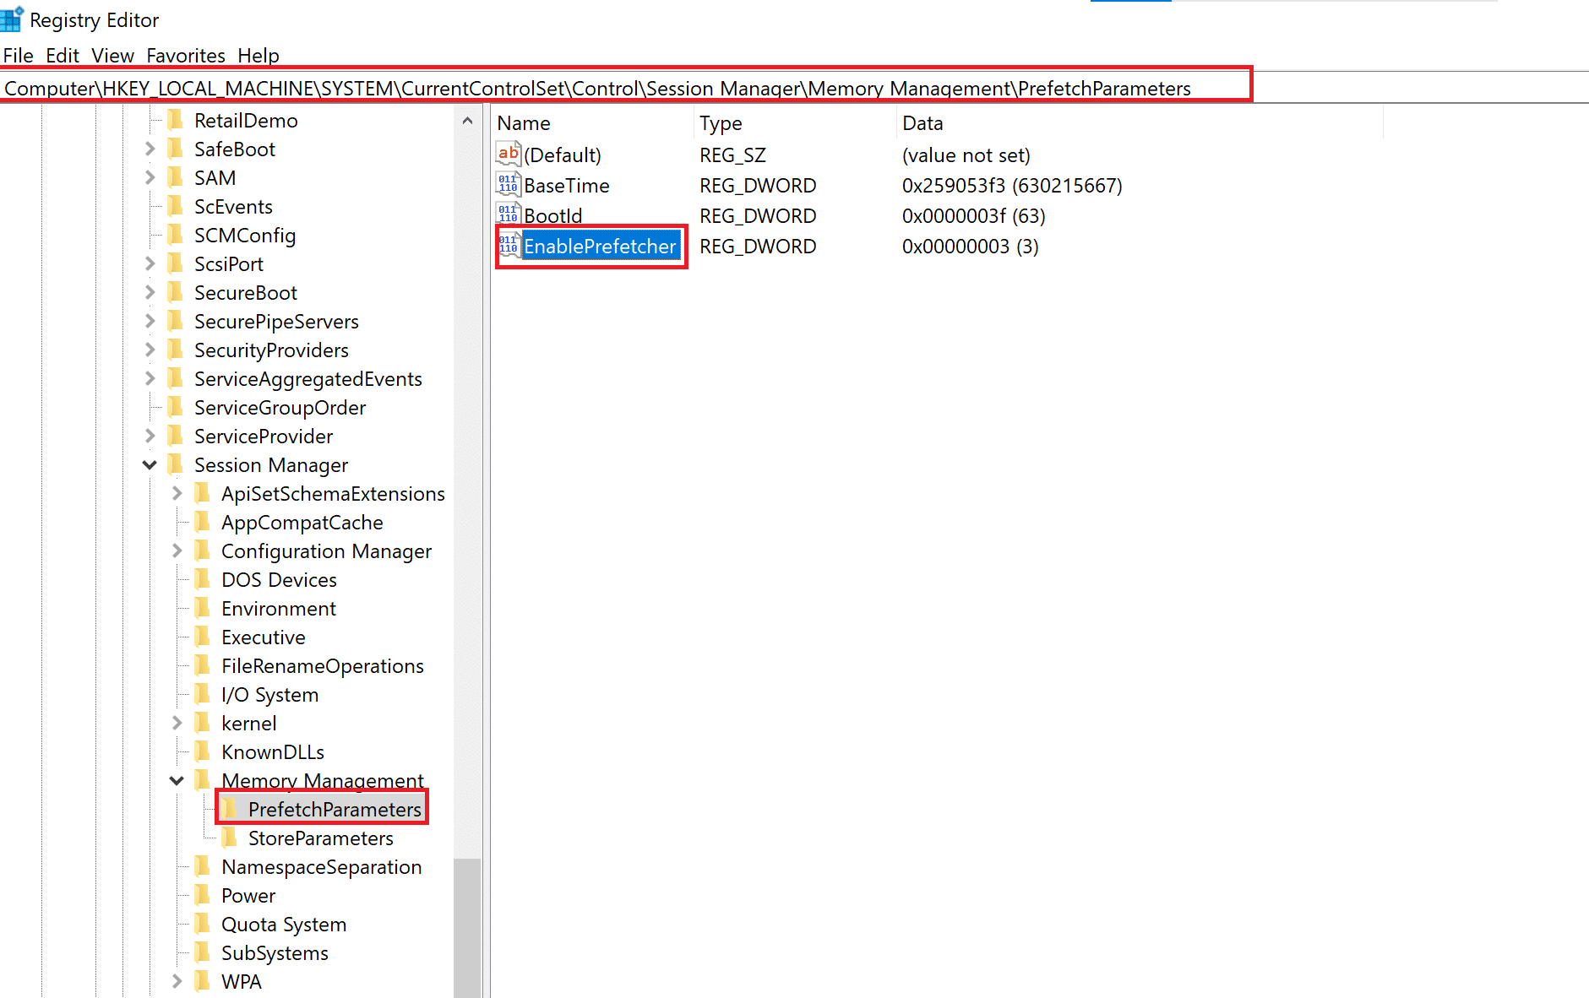Expand the Configuration Manager key
This screenshot has height=998, width=1589.
point(177,551)
